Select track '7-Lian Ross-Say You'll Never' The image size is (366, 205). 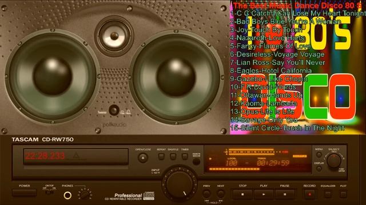[x=277, y=62]
